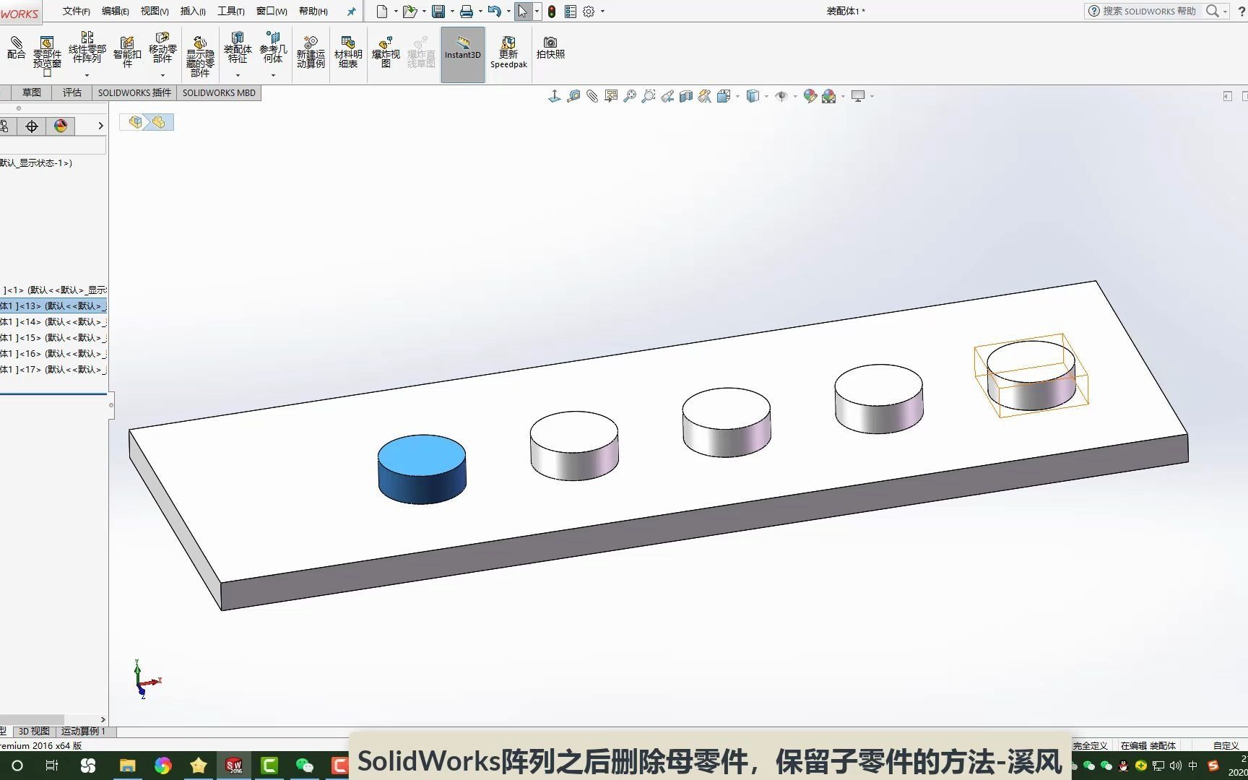Open the 线性零部件阵列 (Linear Component Pattern) tool
The width and height of the screenshot is (1248, 780).
87,51
